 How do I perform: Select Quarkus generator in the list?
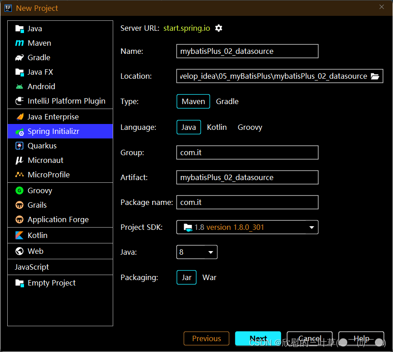click(60, 146)
